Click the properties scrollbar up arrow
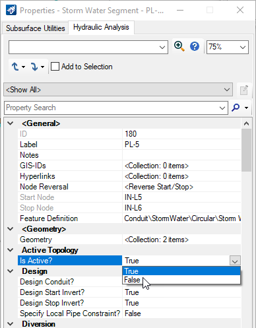The height and width of the screenshot is (328, 256). tap(246, 123)
